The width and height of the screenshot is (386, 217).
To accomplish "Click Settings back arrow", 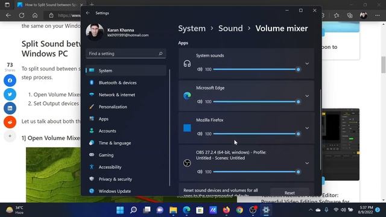I will tap(88, 13).
